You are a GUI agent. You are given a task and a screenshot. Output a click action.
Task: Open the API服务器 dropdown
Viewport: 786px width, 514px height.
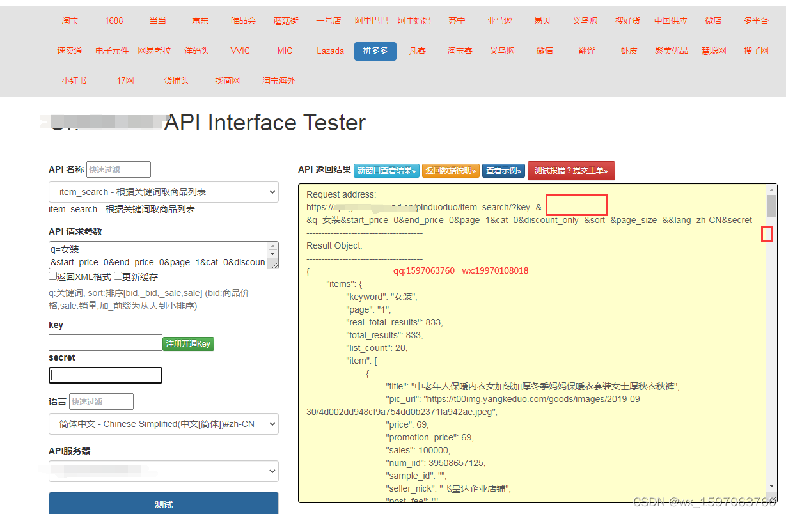coord(164,472)
